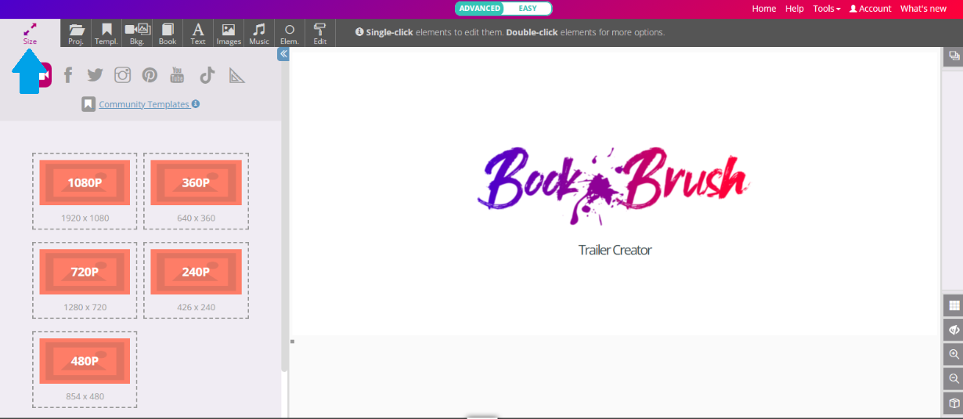Open the Community Templates link
963x419 pixels.
click(x=144, y=104)
